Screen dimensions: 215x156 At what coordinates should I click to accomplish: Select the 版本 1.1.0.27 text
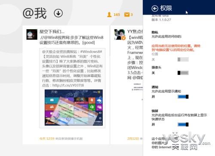[x=161, y=20]
